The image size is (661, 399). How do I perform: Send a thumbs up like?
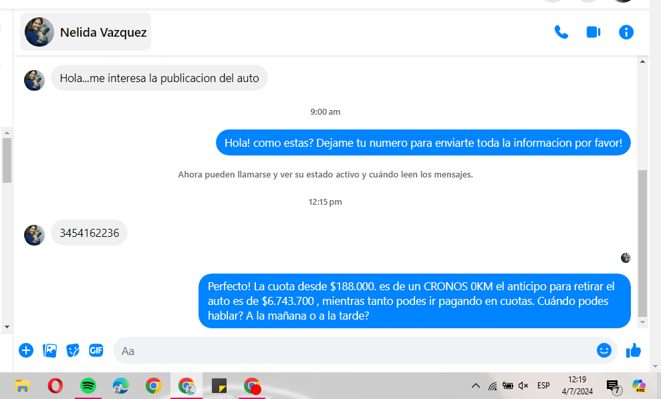coord(633,350)
